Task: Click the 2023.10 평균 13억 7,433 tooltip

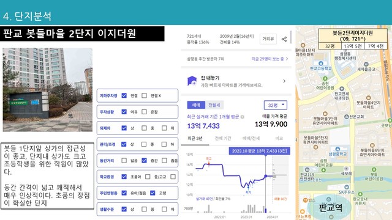Action: coord(260,151)
